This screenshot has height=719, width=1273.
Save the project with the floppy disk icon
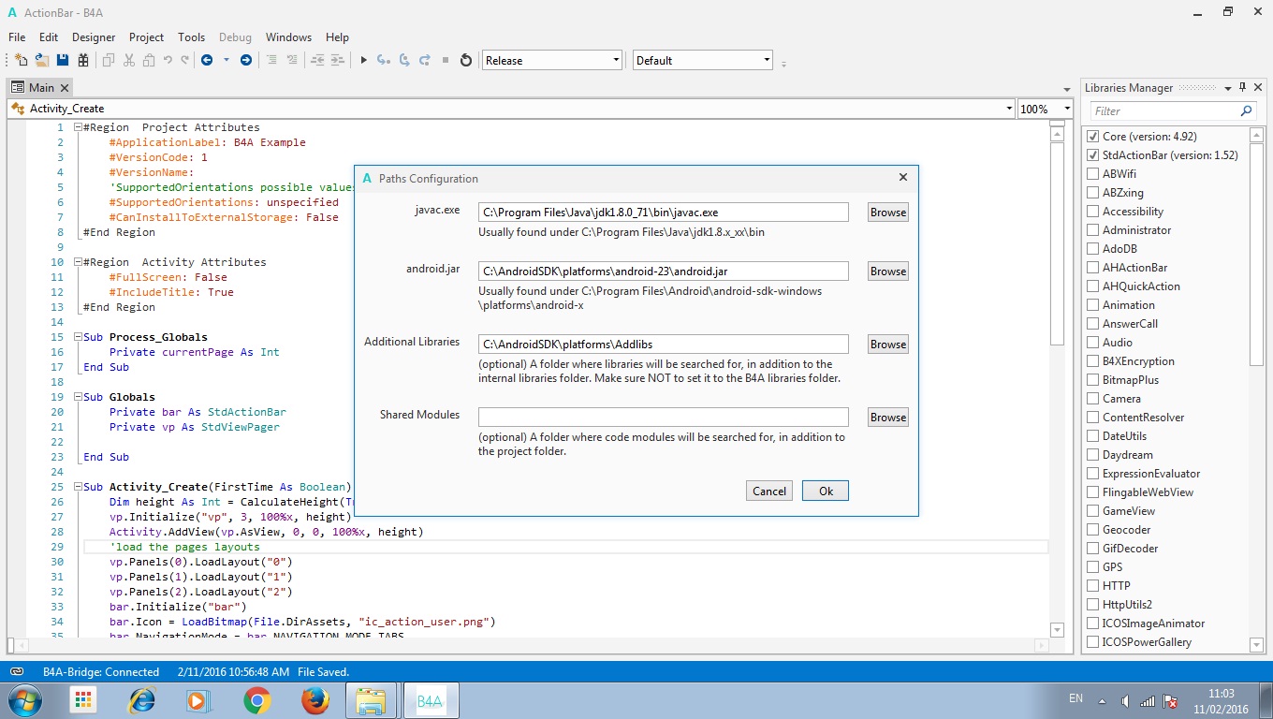(63, 60)
